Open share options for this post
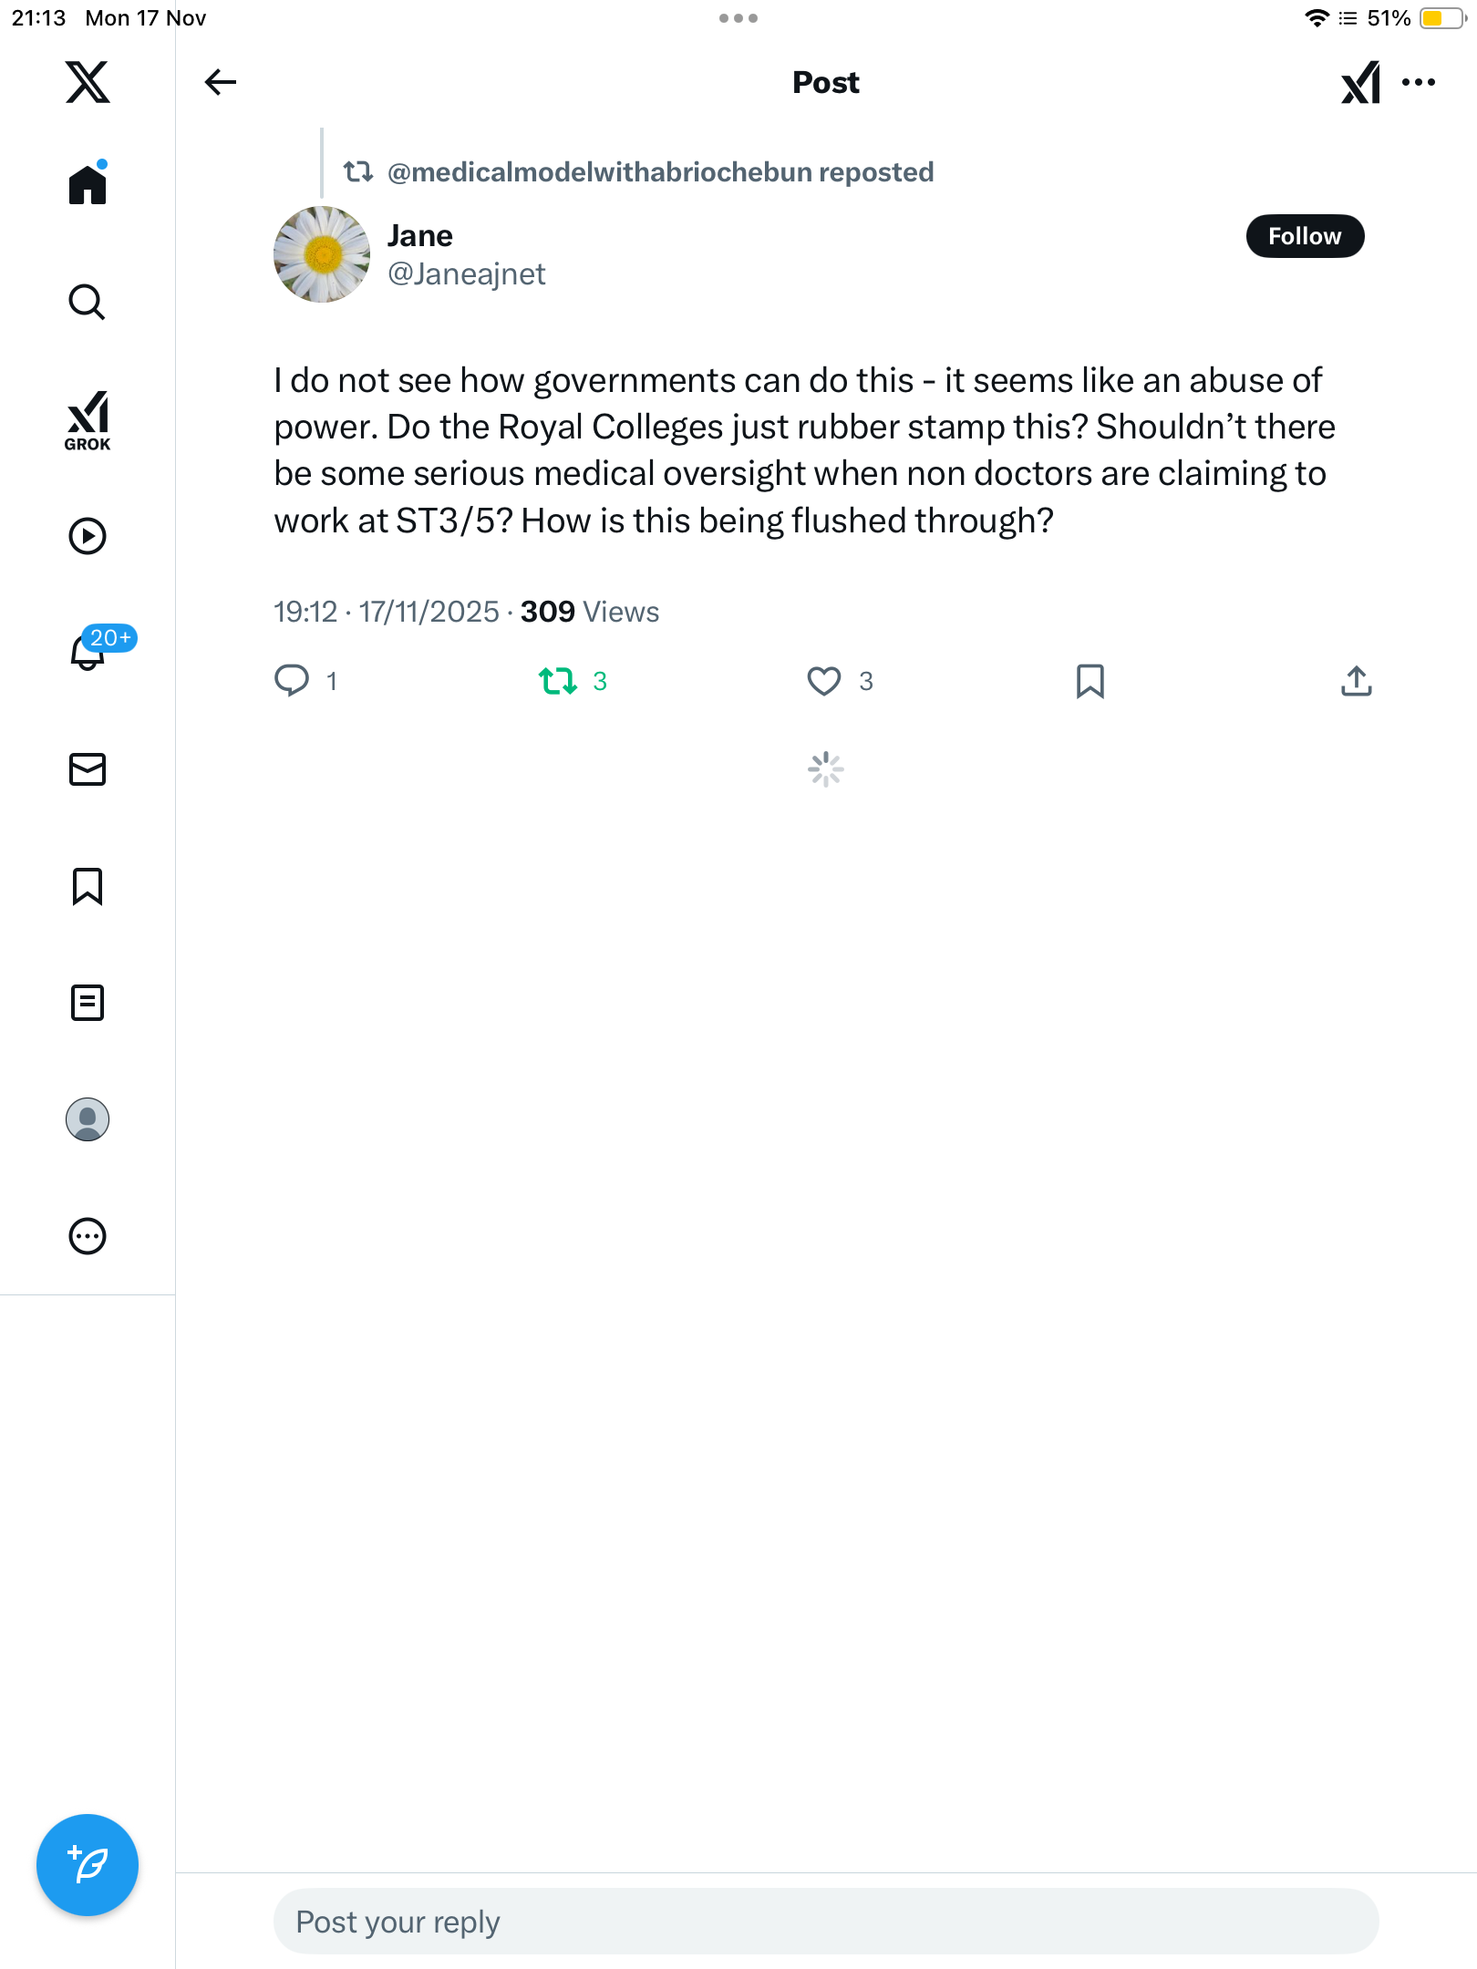This screenshot has height=1969, width=1477. (1357, 681)
